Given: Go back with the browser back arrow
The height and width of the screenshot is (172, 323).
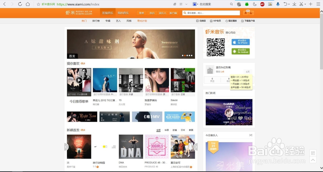Looking at the screenshot, I should point(4,4).
